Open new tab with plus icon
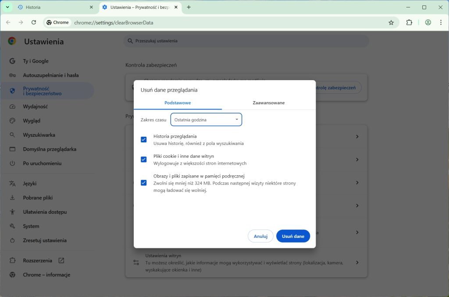The height and width of the screenshot is (297, 449). click(189, 7)
